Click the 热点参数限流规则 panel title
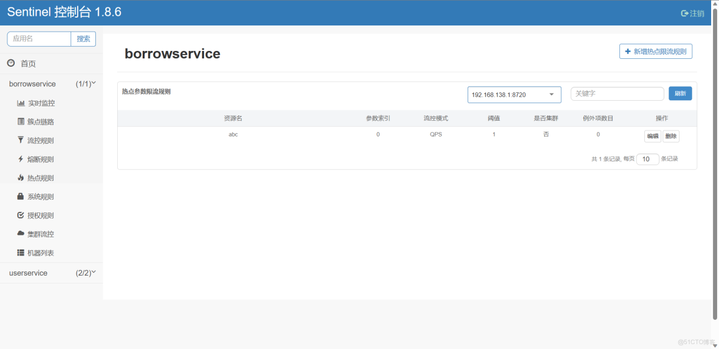Viewport: 719px width, 349px height. click(146, 91)
